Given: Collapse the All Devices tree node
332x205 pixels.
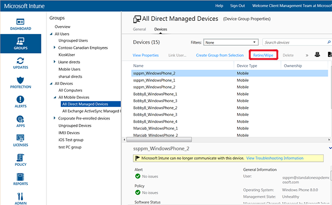Looking at the screenshot, I should click(x=51, y=83).
